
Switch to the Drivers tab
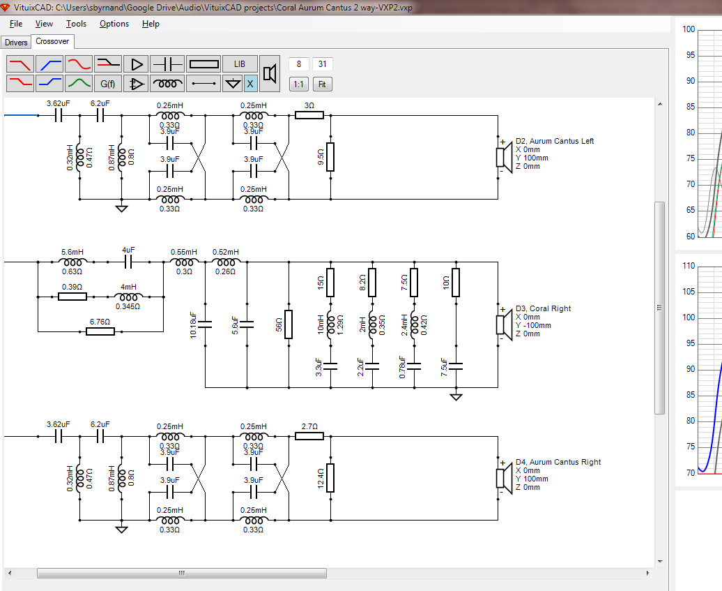click(16, 43)
